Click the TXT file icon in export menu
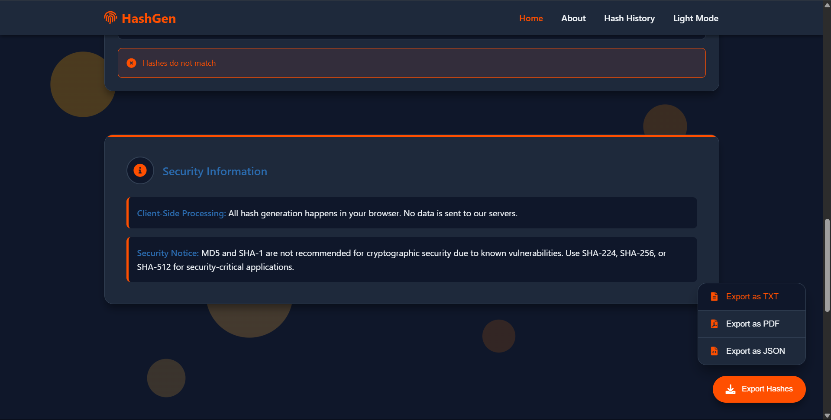 [714, 297]
